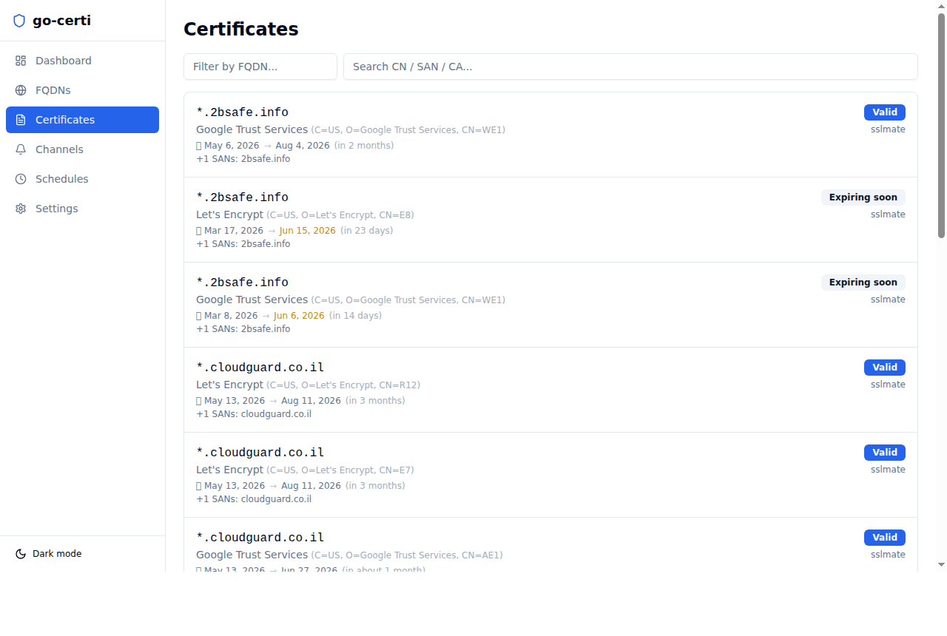Click the Search CN / SAN / CA field
Image resolution: width=947 pixels, height=636 pixels.
[630, 67]
